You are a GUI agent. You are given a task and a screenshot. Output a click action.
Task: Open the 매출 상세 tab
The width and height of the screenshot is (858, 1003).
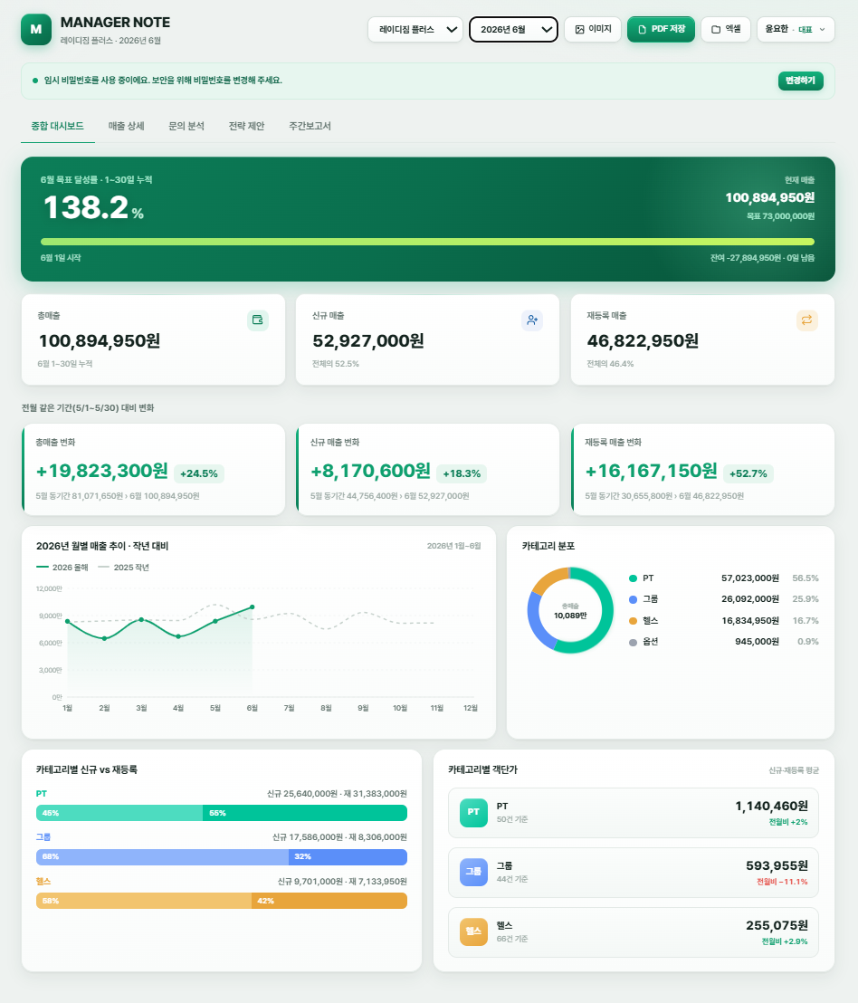(x=126, y=126)
